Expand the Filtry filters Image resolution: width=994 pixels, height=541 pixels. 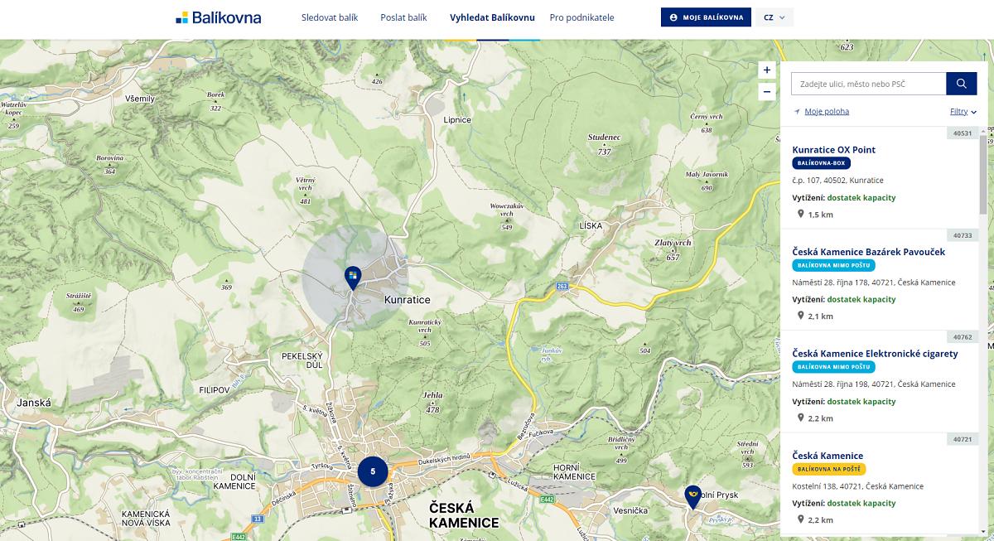pyautogui.click(x=963, y=112)
